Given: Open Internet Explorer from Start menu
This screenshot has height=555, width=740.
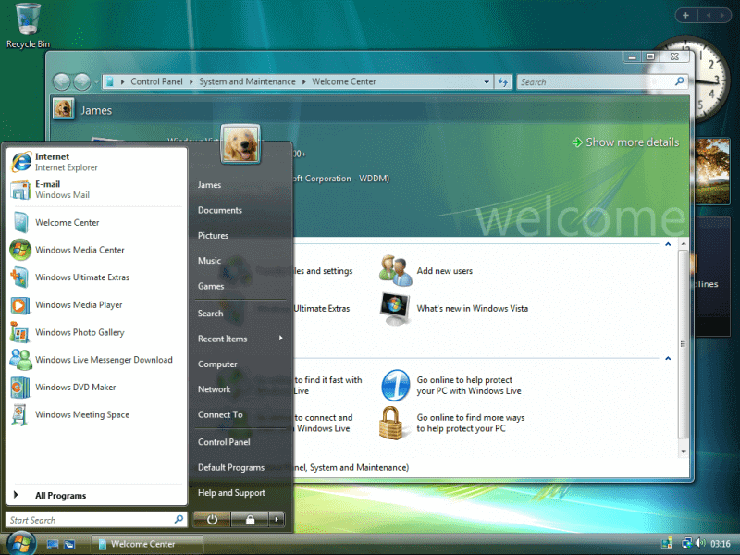Looking at the screenshot, I should 97,162.
